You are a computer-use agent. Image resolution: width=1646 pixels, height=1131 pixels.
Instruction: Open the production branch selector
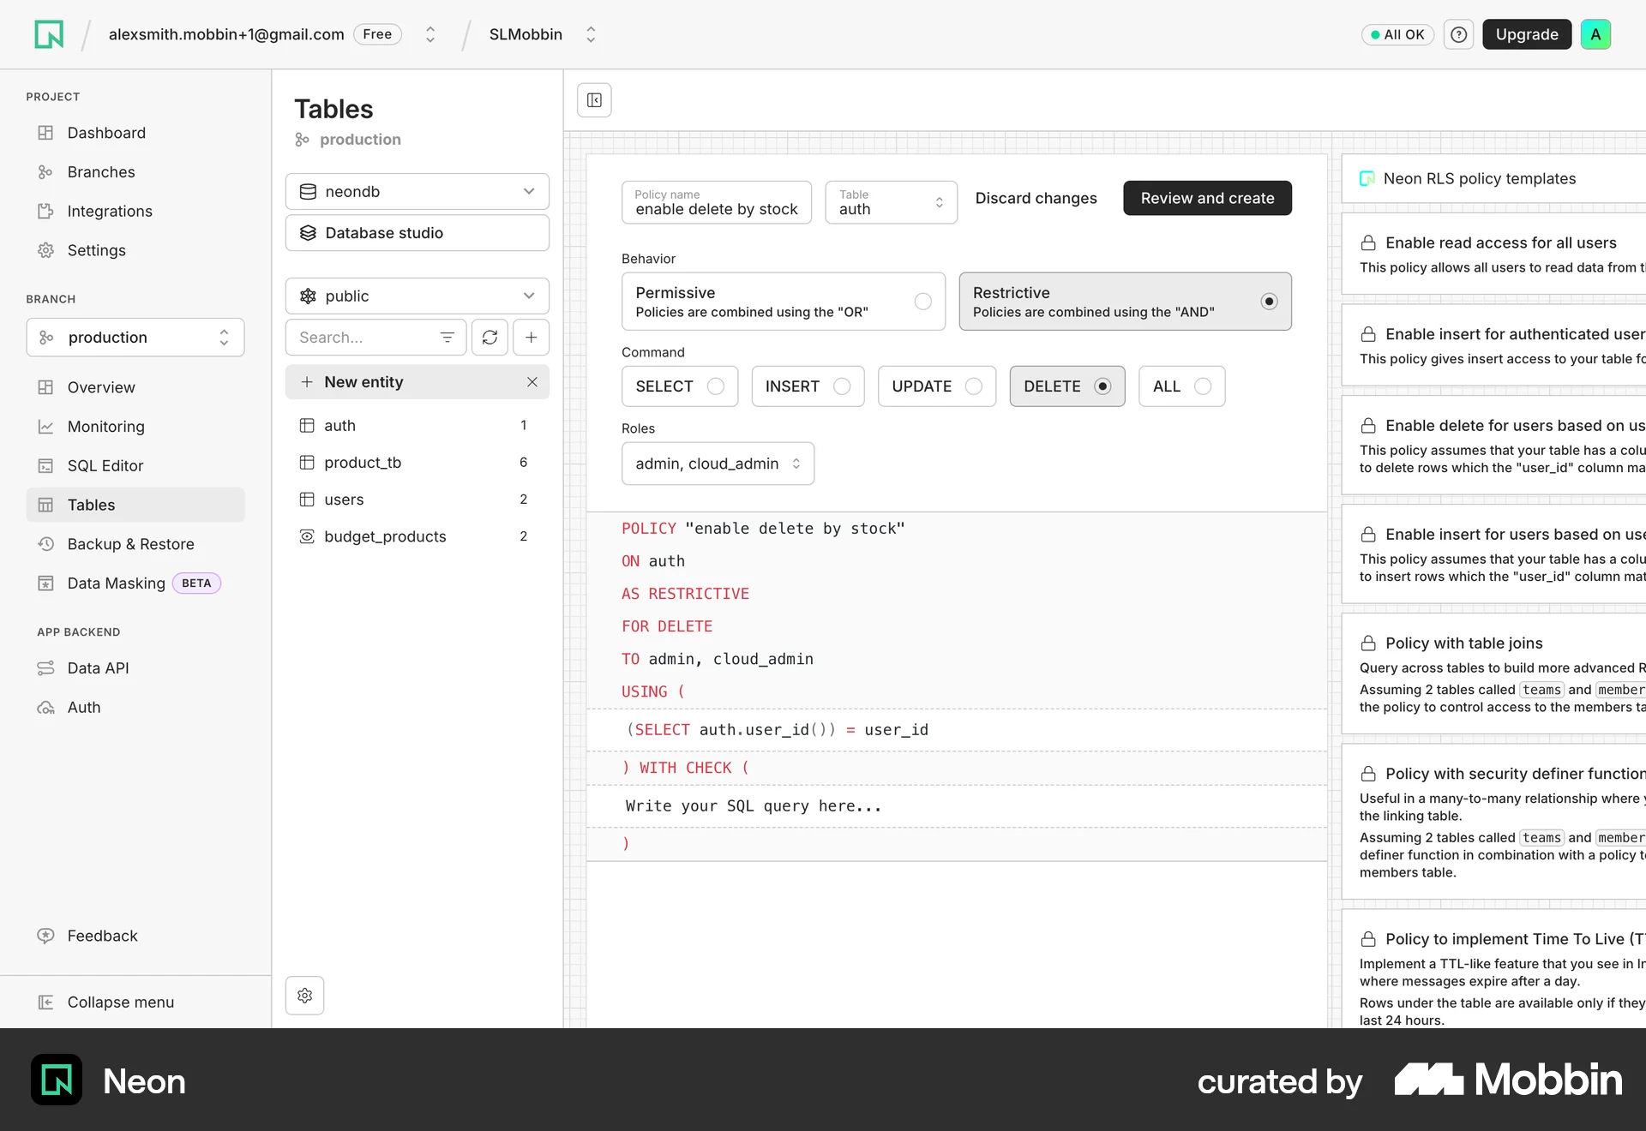[135, 338]
